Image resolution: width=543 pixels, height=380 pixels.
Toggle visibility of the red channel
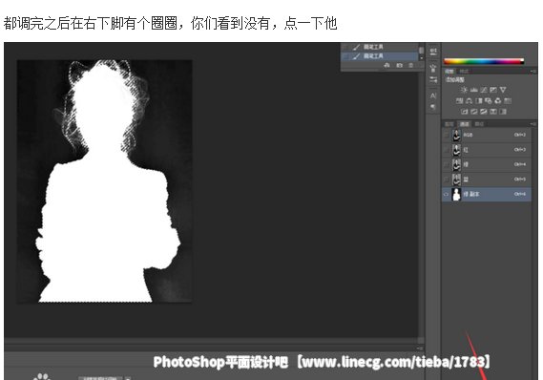point(446,150)
